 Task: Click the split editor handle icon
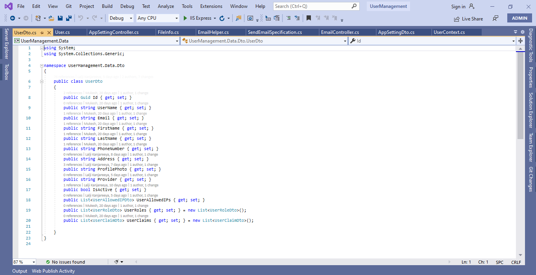point(520,41)
